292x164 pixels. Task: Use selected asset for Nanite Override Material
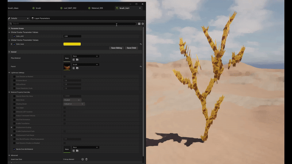pyautogui.click(x=74, y=151)
